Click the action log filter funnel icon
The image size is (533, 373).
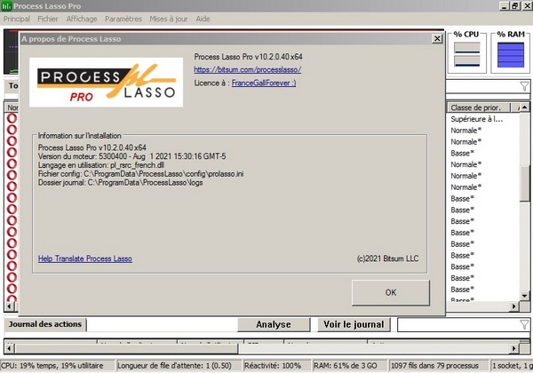524,325
